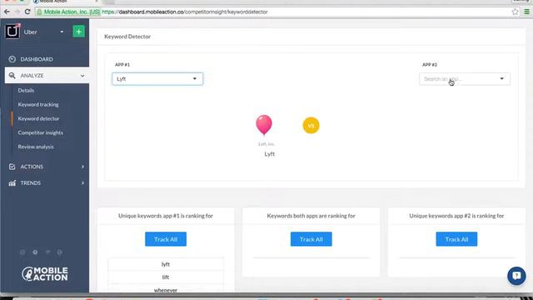Click the sidebar help circle icon

pyautogui.click(x=35, y=252)
